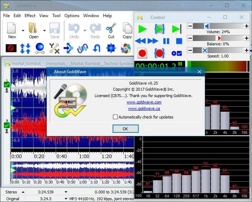Open the www.goldwave.com link
This screenshot has height=202, width=252.
pos(144,102)
